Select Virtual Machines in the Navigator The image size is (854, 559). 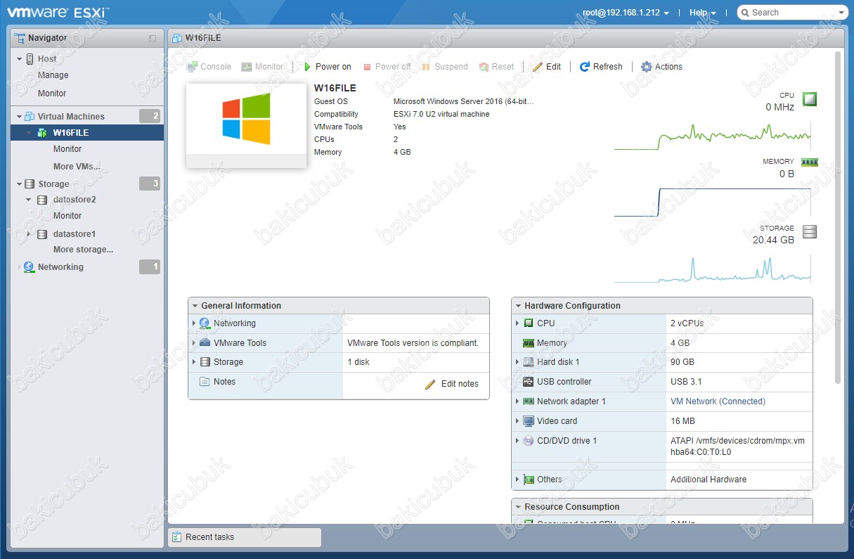point(71,117)
